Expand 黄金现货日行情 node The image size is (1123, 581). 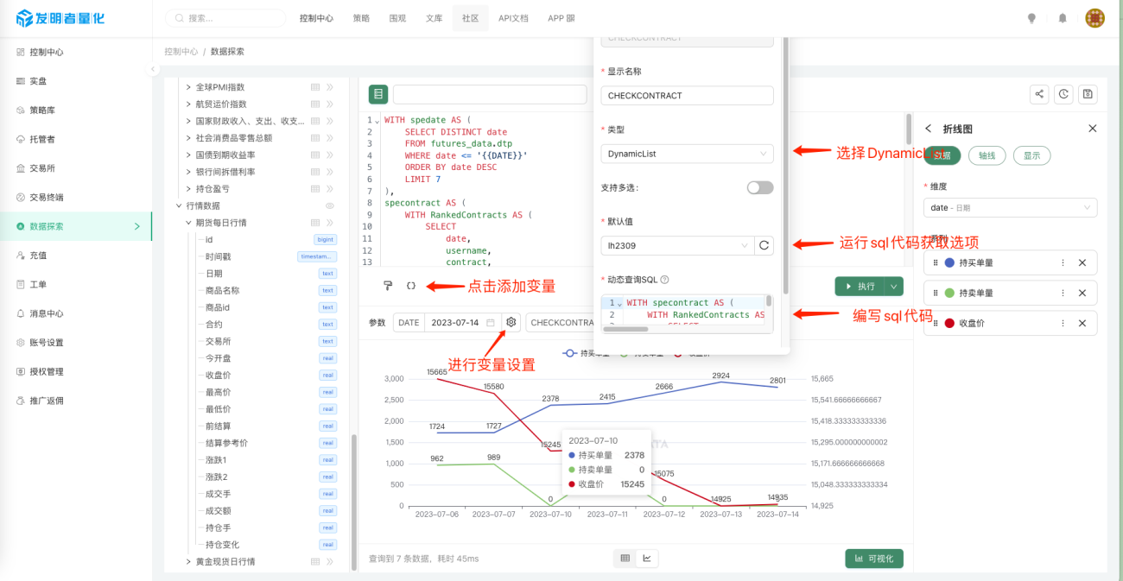[x=188, y=561]
